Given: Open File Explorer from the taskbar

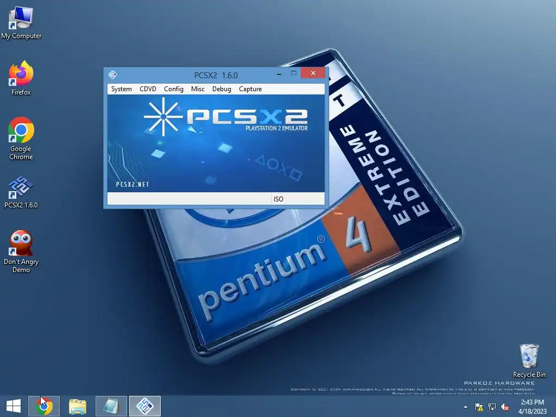Looking at the screenshot, I should coord(77,406).
